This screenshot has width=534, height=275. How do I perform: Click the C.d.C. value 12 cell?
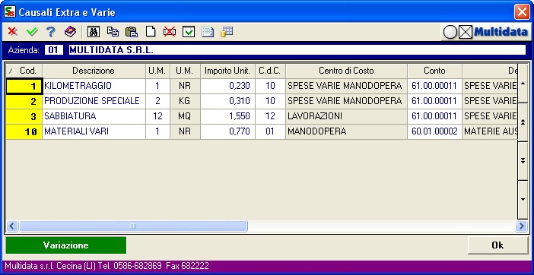coord(270,116)
